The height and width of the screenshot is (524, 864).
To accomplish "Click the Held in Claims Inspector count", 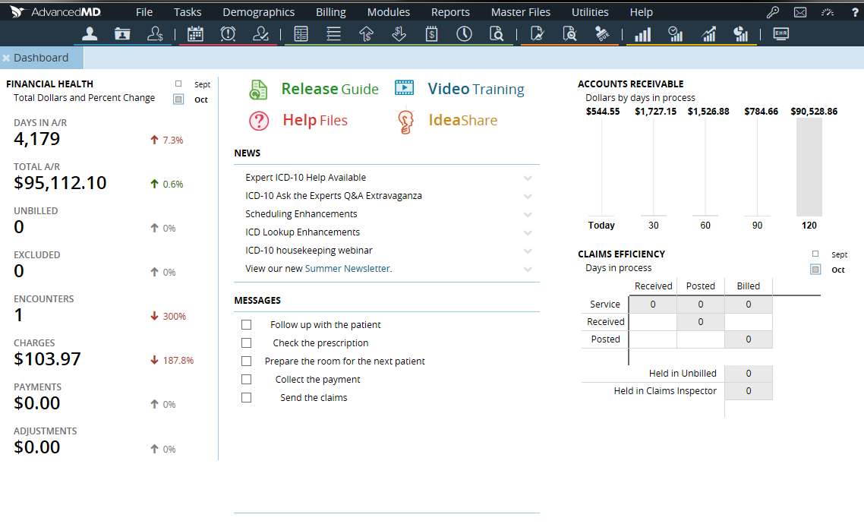I will click(749, 390).
